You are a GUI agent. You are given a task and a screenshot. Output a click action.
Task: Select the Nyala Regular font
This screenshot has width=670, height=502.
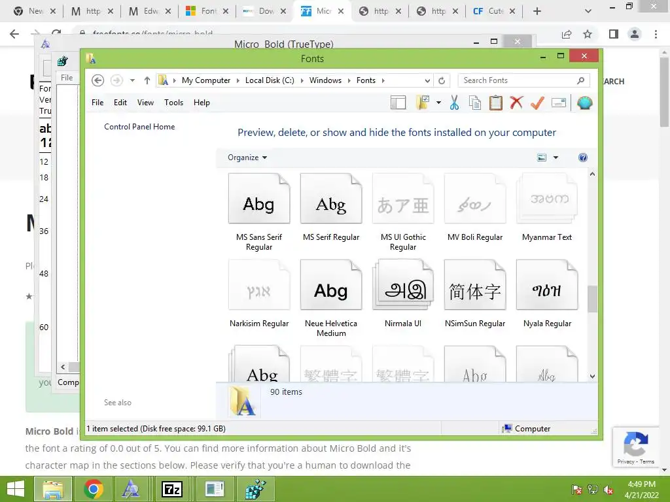click(x=547, y=293)
